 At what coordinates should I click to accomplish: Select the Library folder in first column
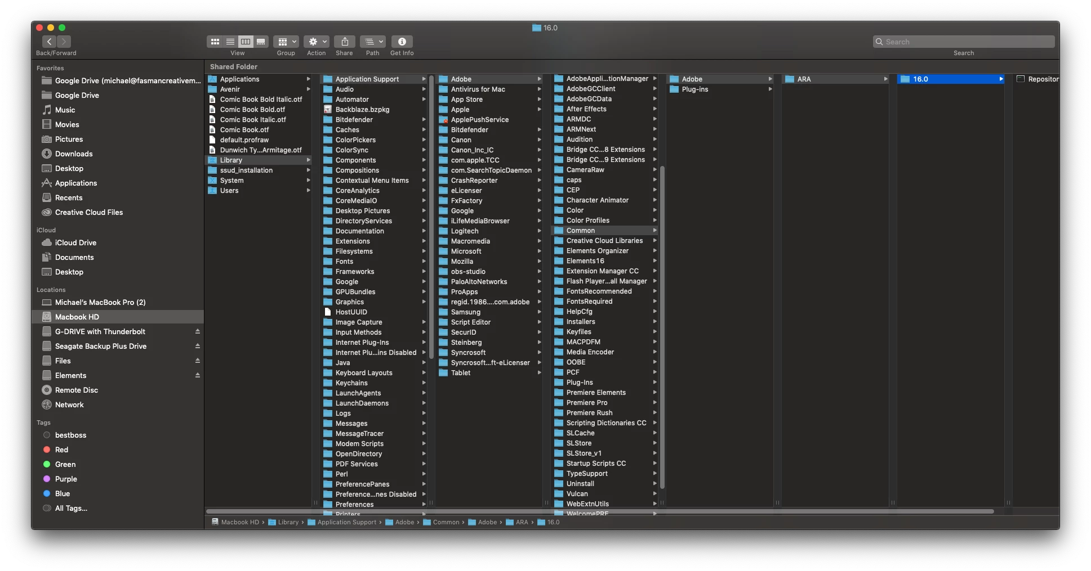click(x=259, y=160)
